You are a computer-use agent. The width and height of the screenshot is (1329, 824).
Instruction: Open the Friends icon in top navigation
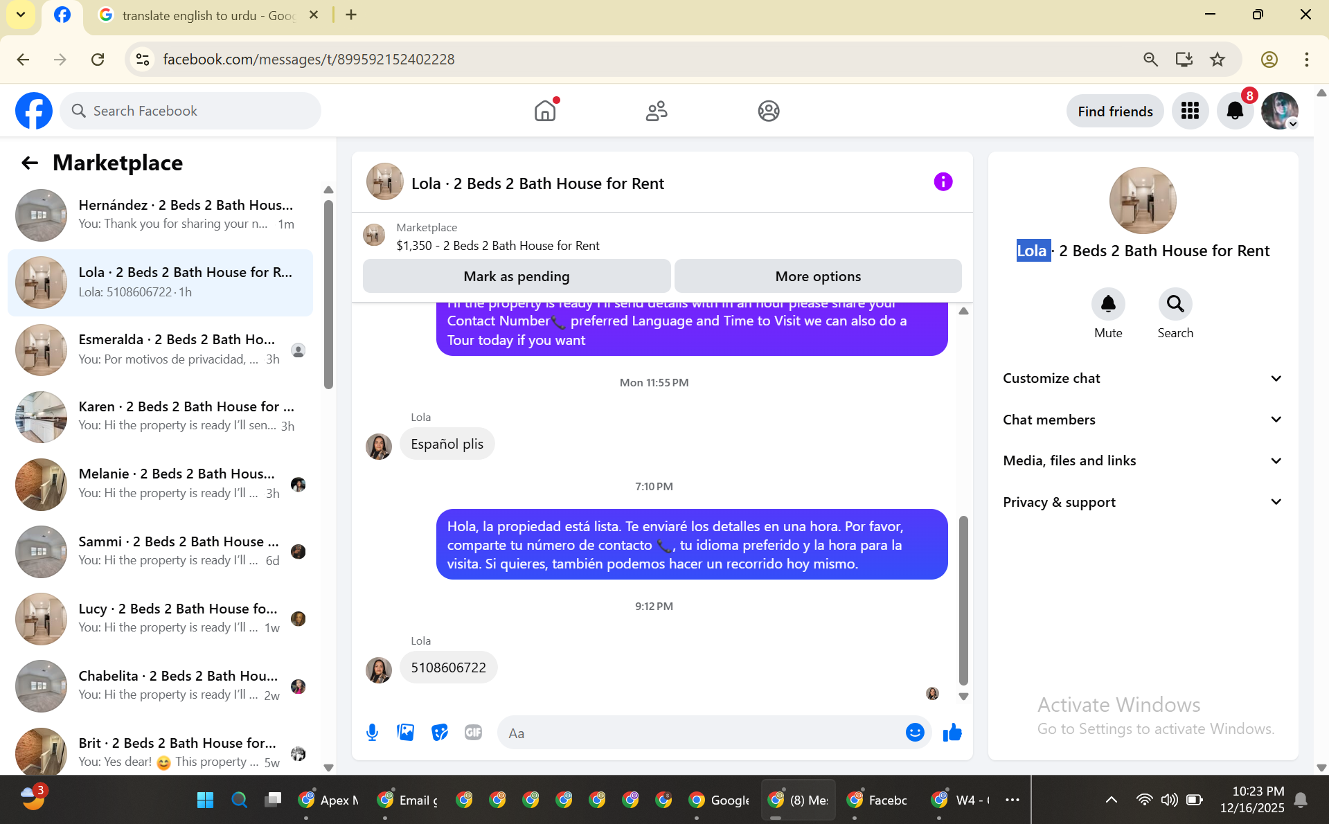click(x=657, y=111)
